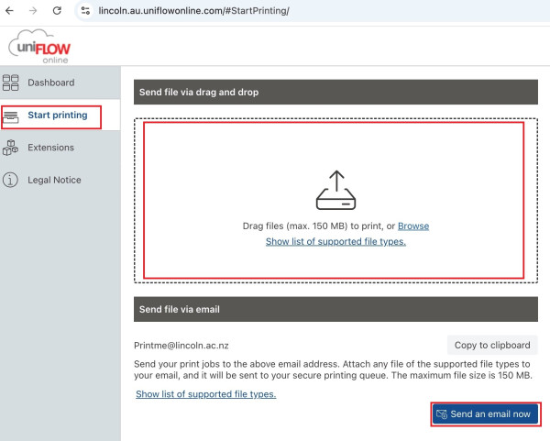Click the Send file via drag and drop header

tap(335, 92)
